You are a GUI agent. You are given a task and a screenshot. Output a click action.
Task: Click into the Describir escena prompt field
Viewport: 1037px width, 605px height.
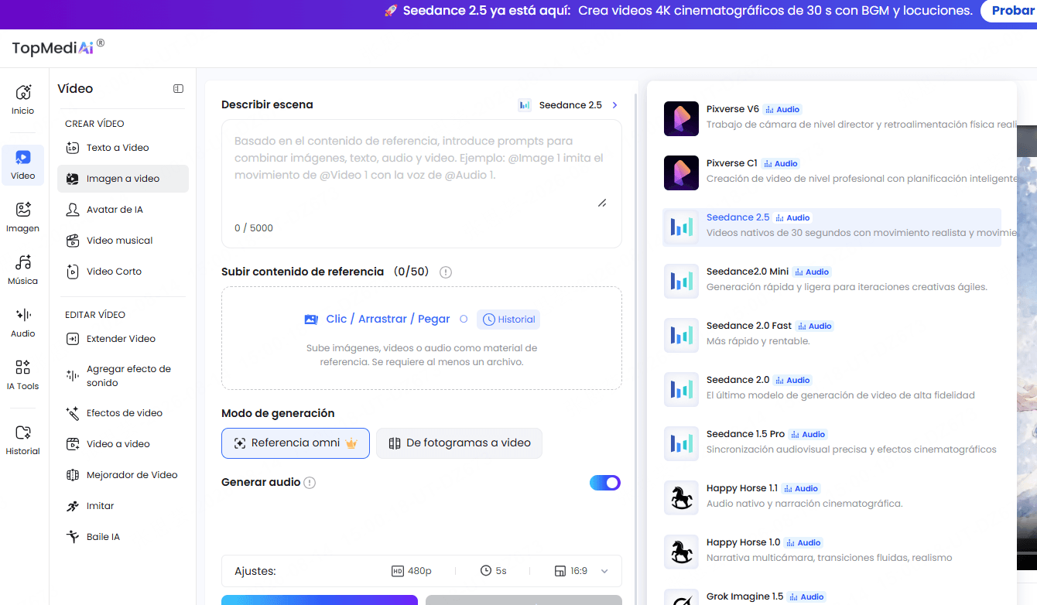[422, 183]
